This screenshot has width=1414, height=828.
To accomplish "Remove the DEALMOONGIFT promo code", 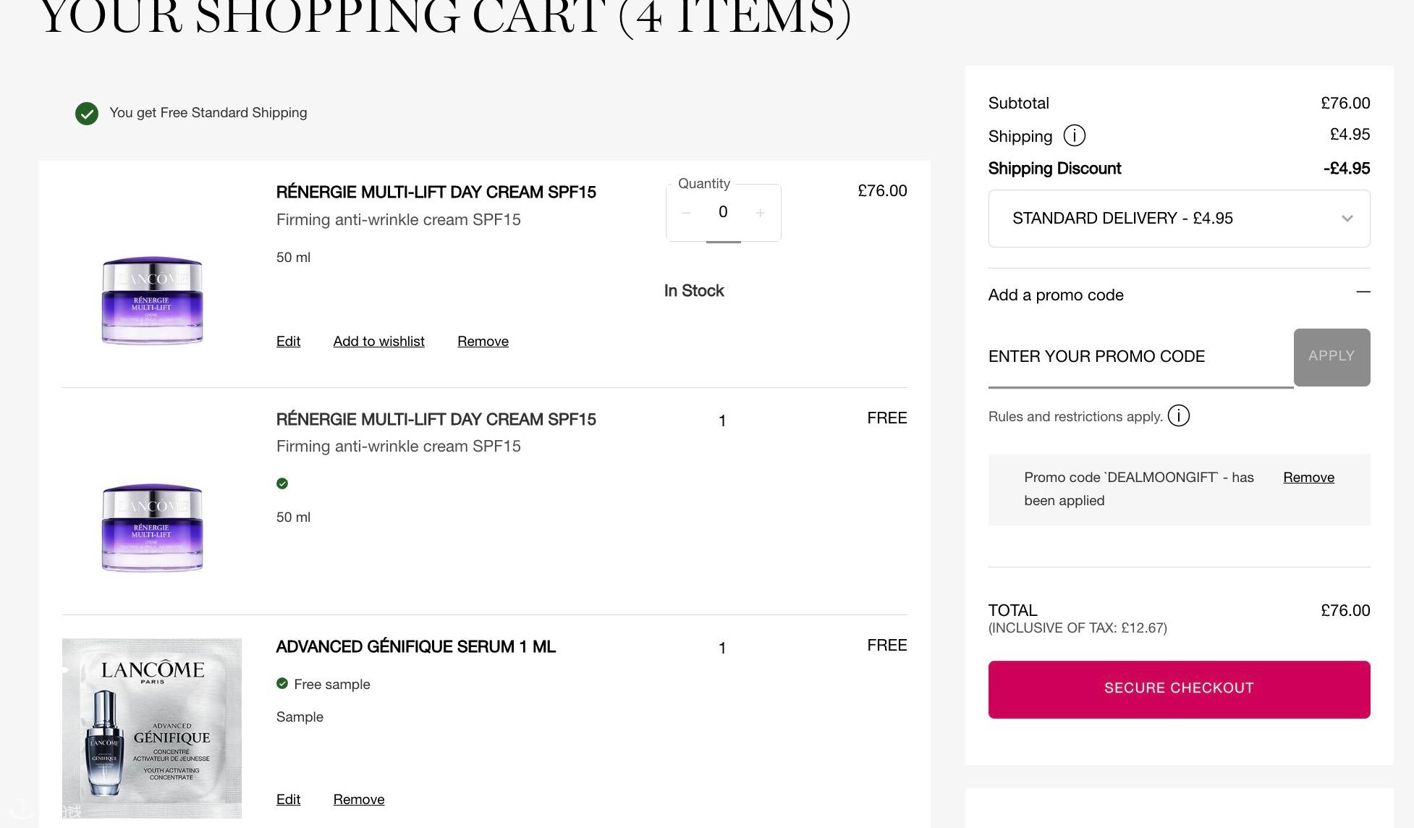I will pyautogui.click(x=1308, y=477).
